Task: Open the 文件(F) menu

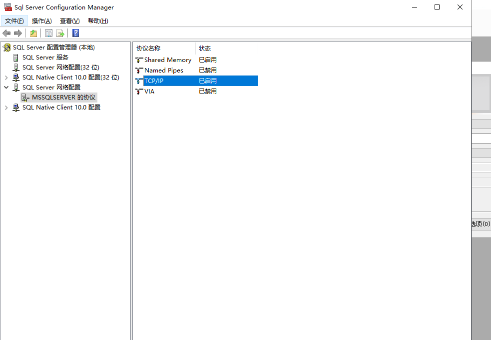Action: coord(14,21)
